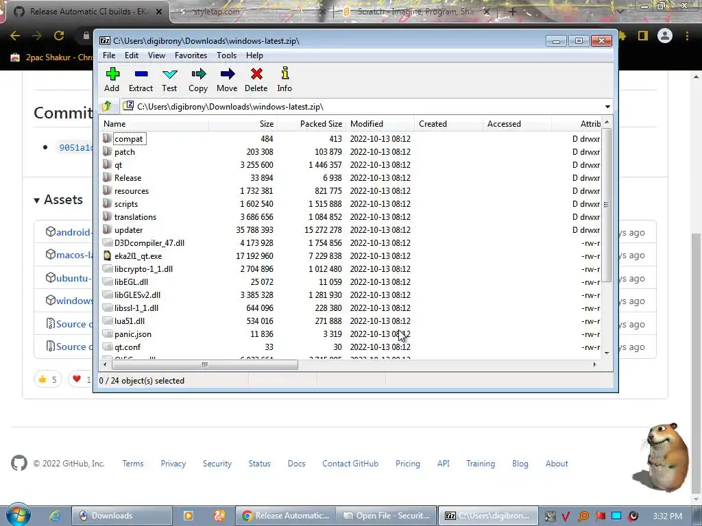The height and width of the screenshot is (526, 702).
Task: Open the ubuntu asset link
Action: (x=74, y=278)
